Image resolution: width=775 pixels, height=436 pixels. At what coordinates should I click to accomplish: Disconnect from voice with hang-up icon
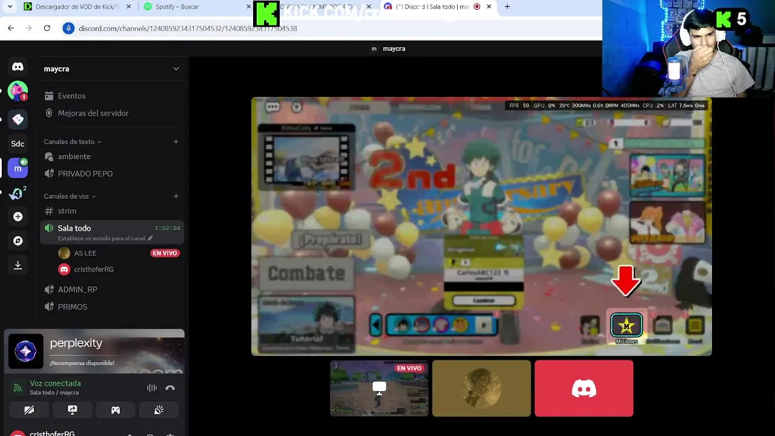[x=170, y=388]
